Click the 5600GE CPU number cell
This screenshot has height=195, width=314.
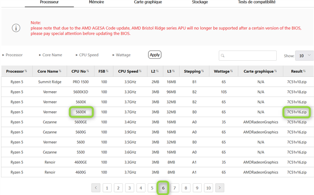click(x=81, y=122)
